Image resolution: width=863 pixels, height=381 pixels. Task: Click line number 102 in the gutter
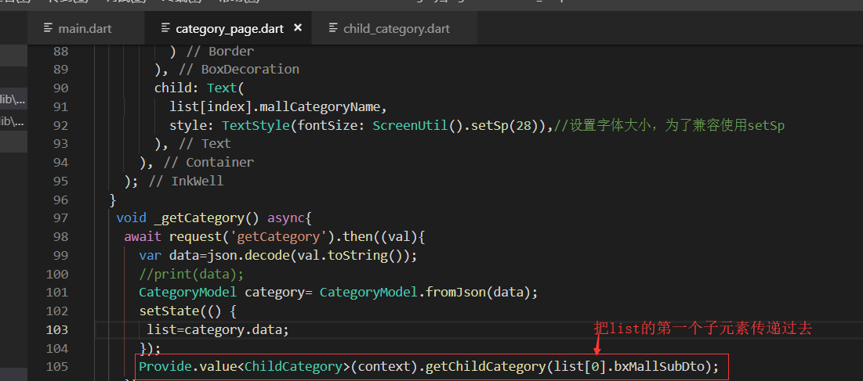point(57,311)
